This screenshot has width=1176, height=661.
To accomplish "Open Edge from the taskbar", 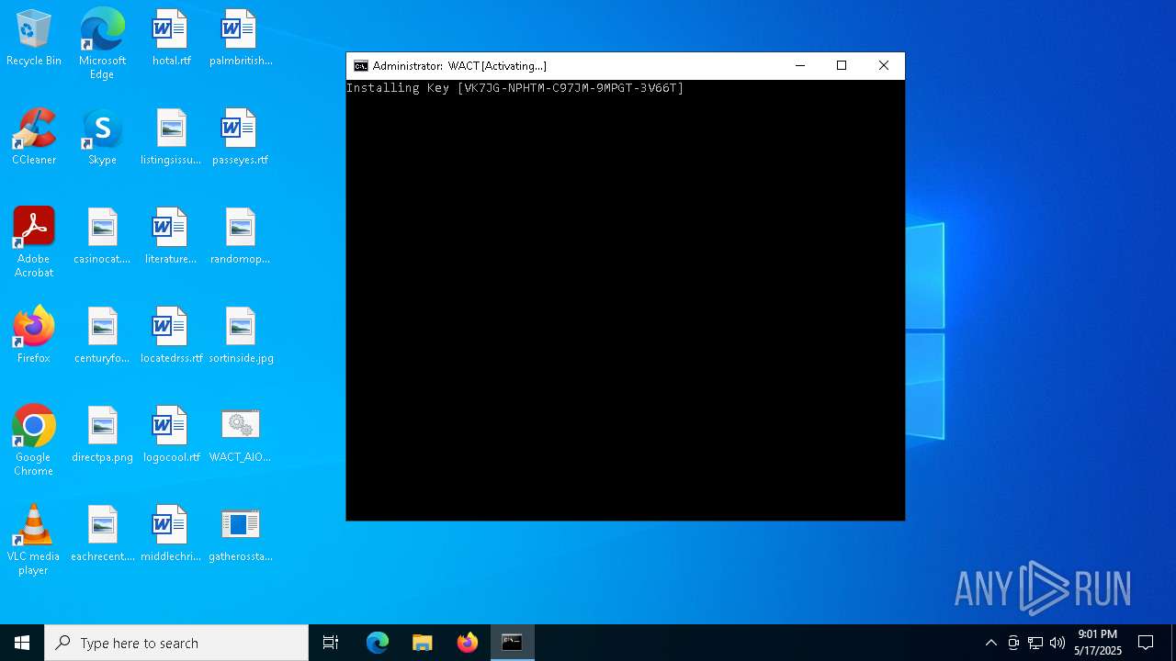I will pos(378,643).
